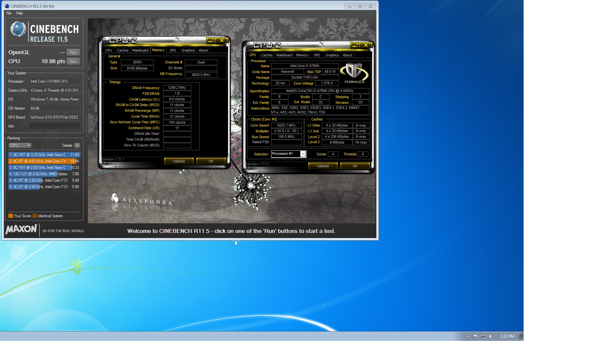Run the CPU benchmark test
The height and width of the screenshot is (346, 616).
click(x=73, y=62)
